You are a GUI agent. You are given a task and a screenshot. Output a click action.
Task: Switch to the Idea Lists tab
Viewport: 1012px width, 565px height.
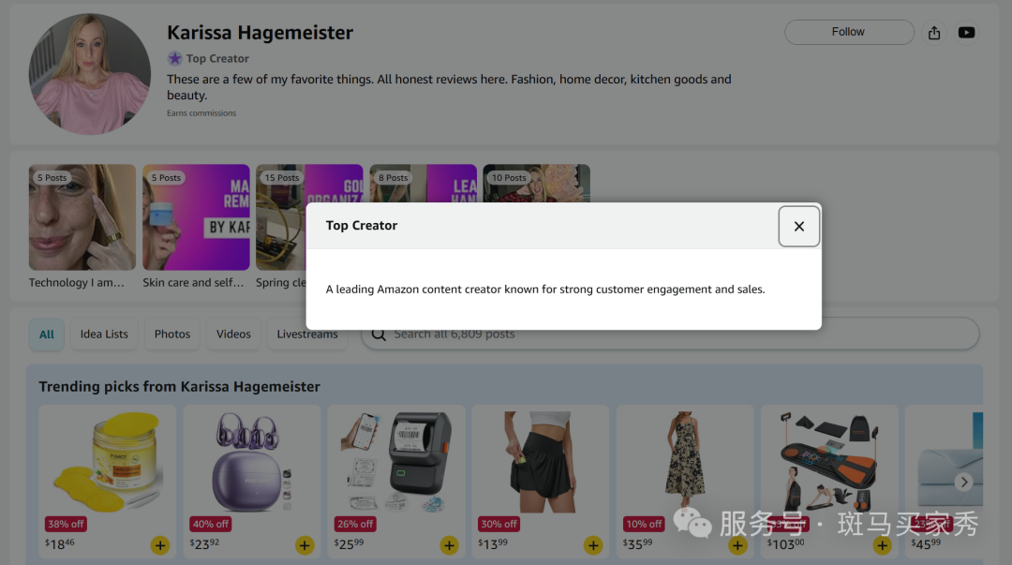104,334
